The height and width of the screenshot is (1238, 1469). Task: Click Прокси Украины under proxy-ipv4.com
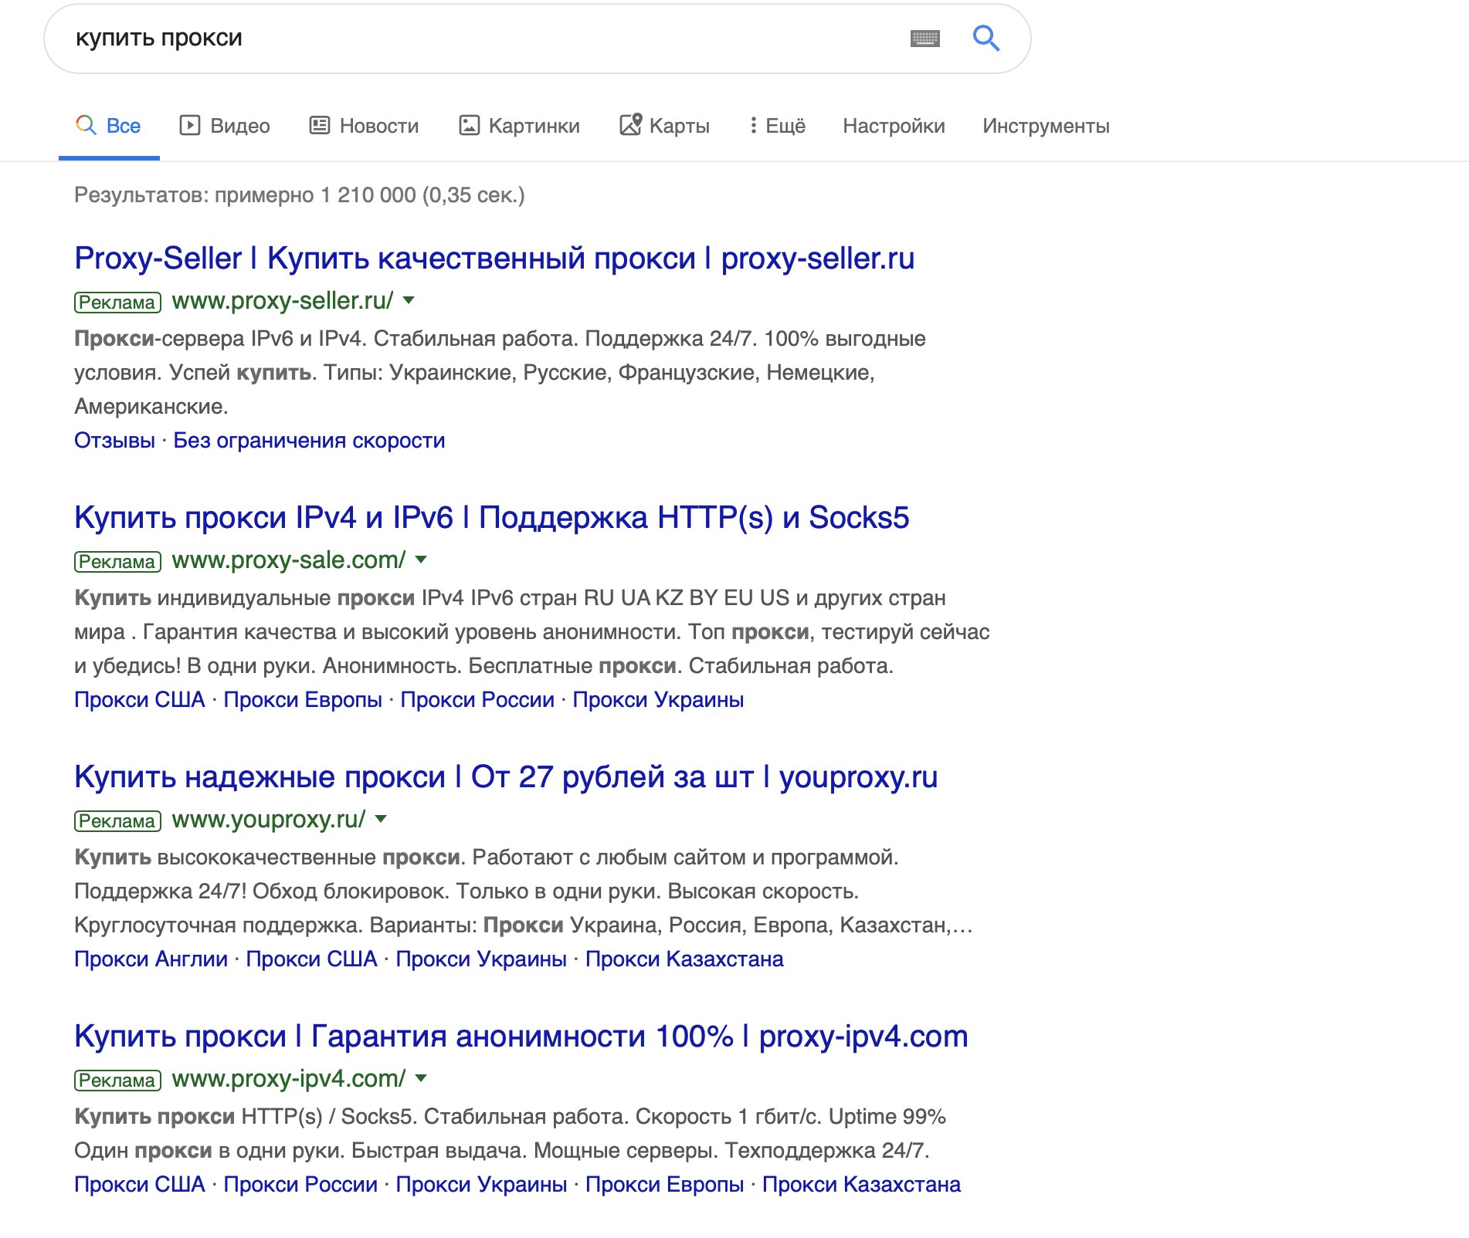click(x=481, y=1185)
